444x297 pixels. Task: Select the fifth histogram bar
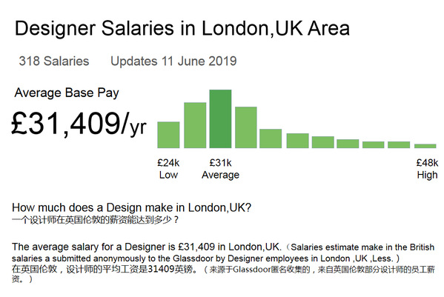tap(271, 139)
